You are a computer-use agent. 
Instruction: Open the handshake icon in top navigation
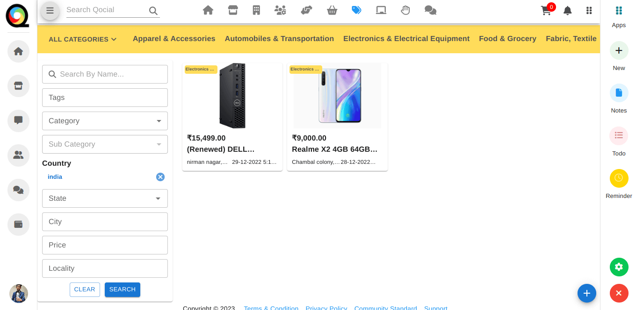click(x=306, y=10)
